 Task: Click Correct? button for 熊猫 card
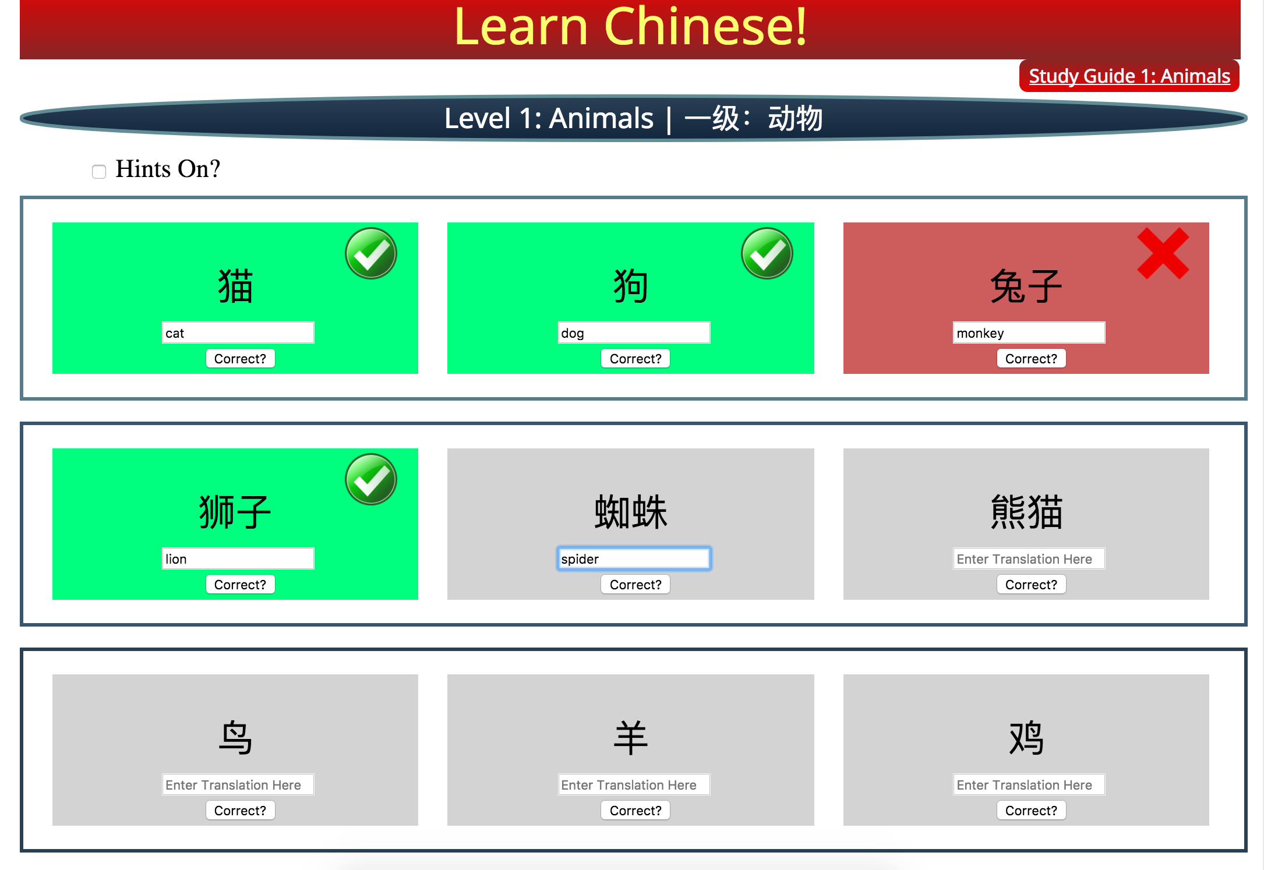pos(1032,585)
